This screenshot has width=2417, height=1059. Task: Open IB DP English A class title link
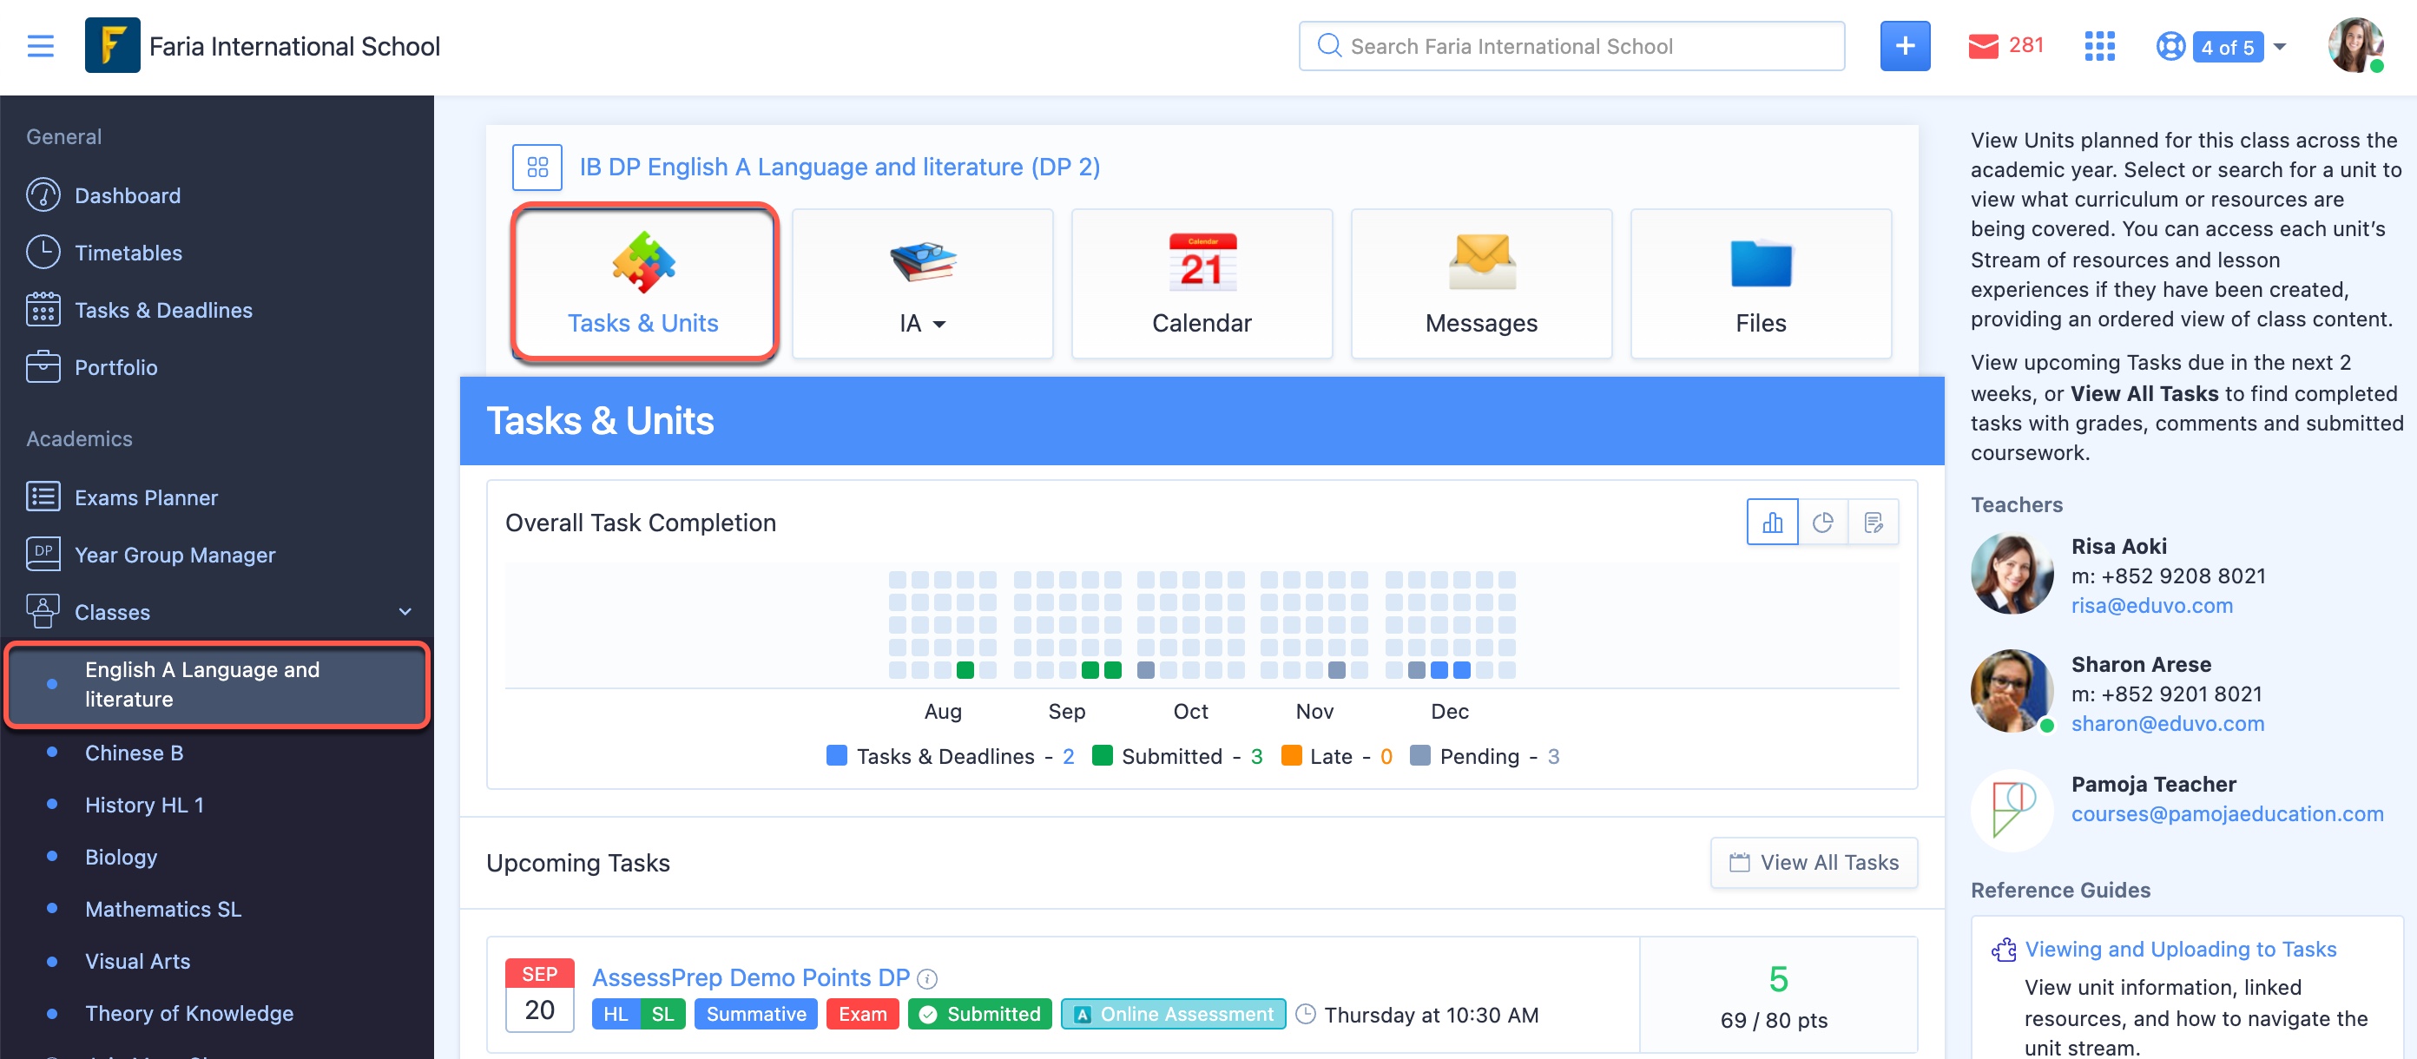pos(839,167)
